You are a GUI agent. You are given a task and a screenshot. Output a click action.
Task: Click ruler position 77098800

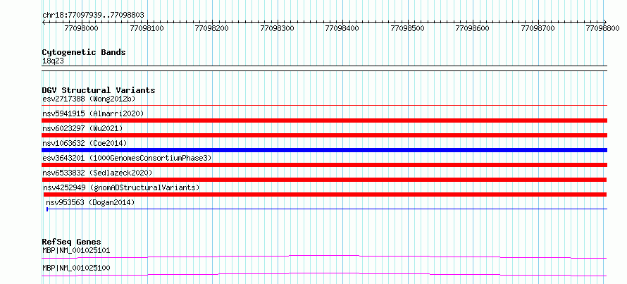[x=602, y=28]
